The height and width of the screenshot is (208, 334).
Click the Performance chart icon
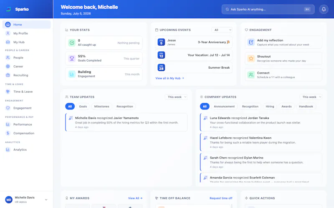tap(8, 124)
